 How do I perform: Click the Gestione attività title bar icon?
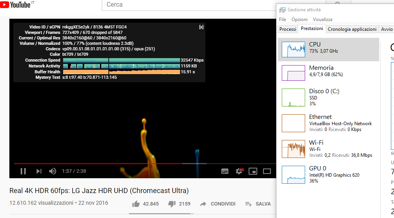283,10
